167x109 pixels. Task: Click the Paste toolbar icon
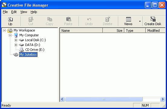click(68, 19)
